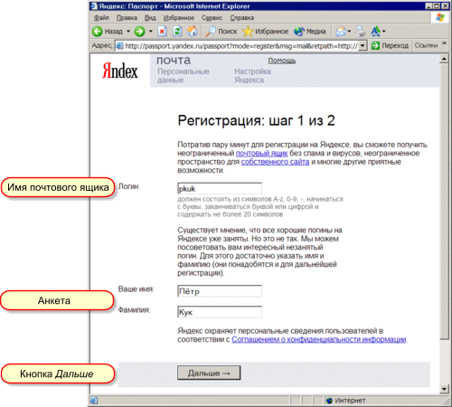
Task: Stop page loading with red X icon
Action: point(163,31)
